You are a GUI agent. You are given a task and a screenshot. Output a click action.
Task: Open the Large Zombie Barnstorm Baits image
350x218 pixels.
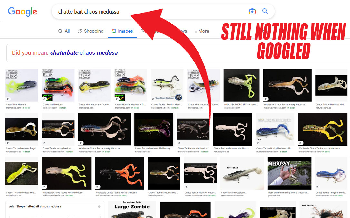(x=132, y=210)
